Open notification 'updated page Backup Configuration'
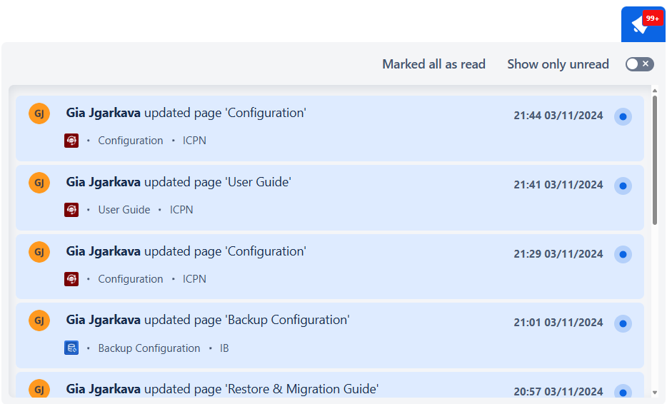Viewport: 667px width, 404px height. (330, 335)
